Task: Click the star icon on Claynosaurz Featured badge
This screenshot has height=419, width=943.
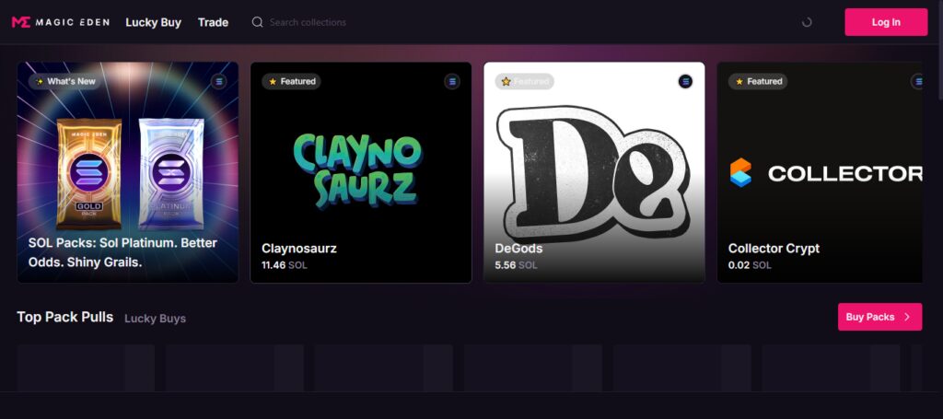Action: [x=273, y=81]
